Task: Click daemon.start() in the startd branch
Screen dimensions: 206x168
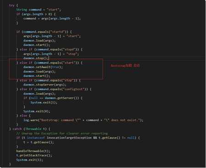Action: 37,45
